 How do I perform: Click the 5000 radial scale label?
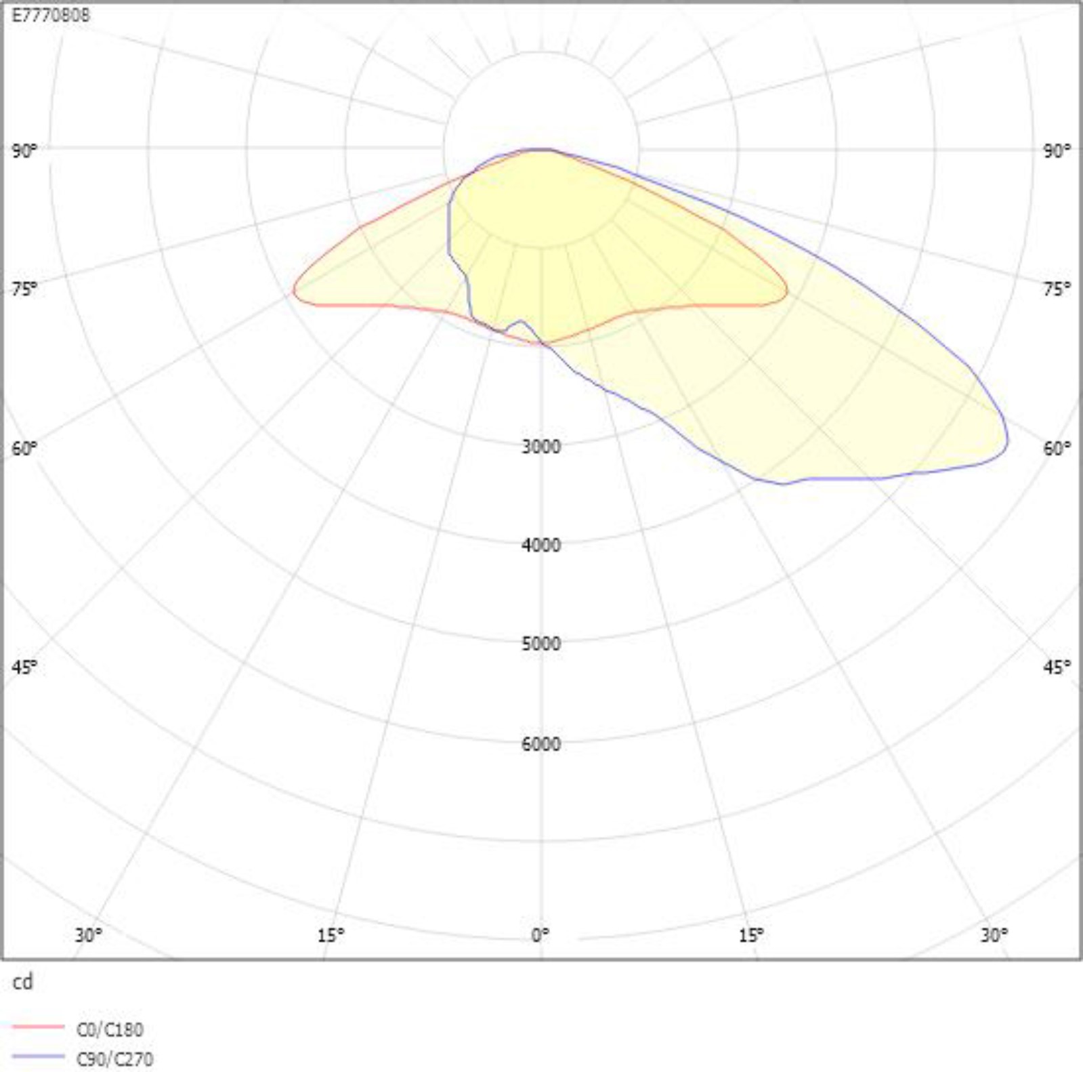(x=540, y=643)
